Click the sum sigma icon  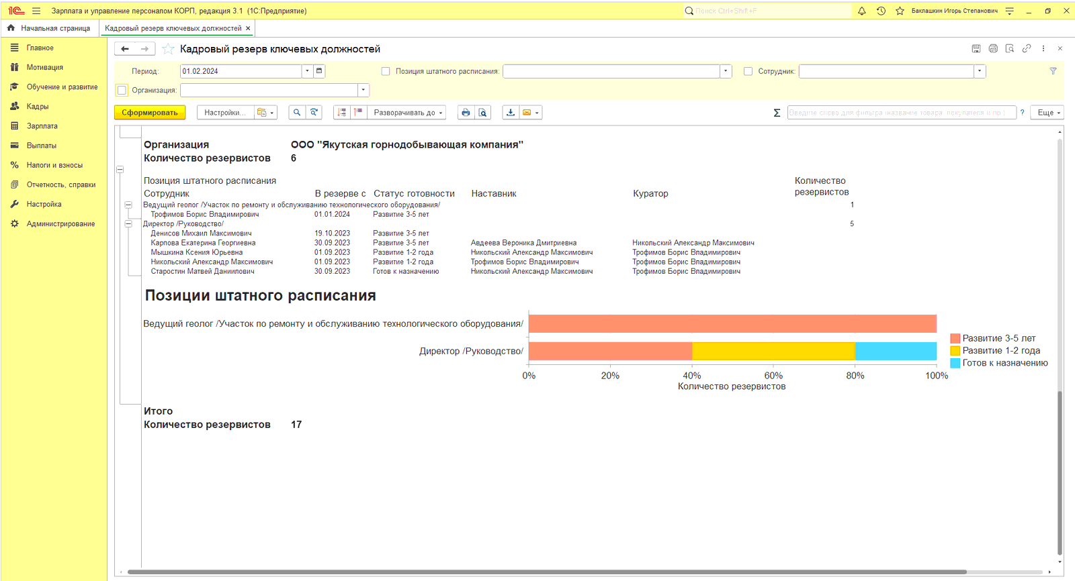(x=777, y=113)
